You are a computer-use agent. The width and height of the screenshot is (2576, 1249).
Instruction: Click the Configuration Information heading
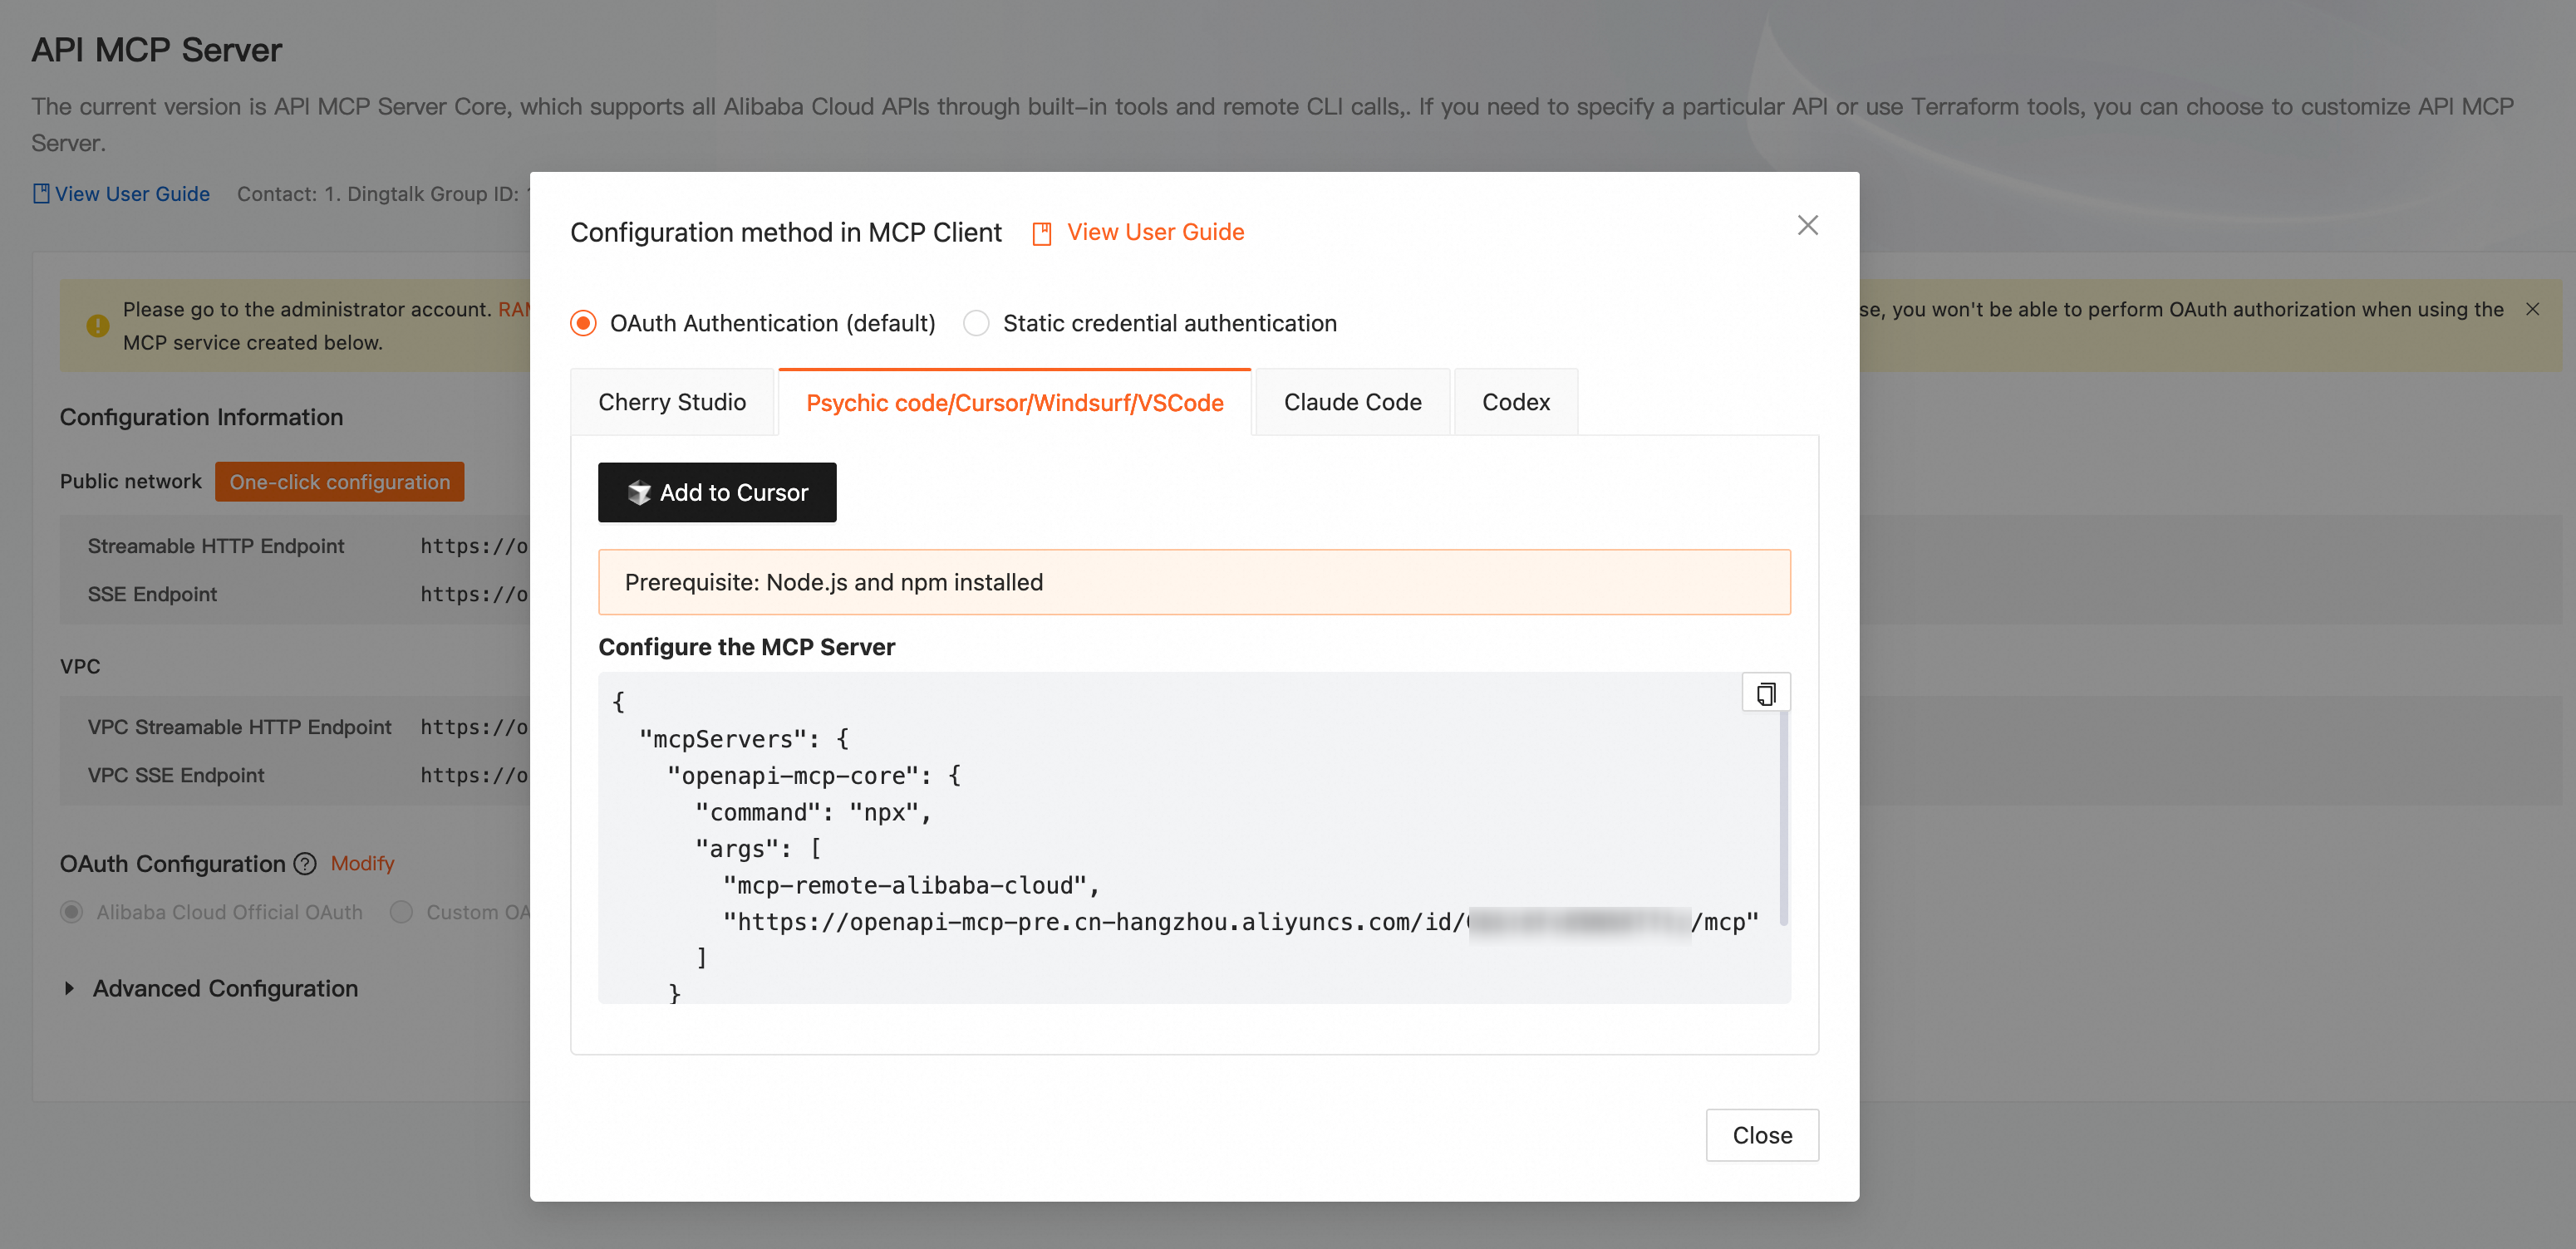click(201, 418)
